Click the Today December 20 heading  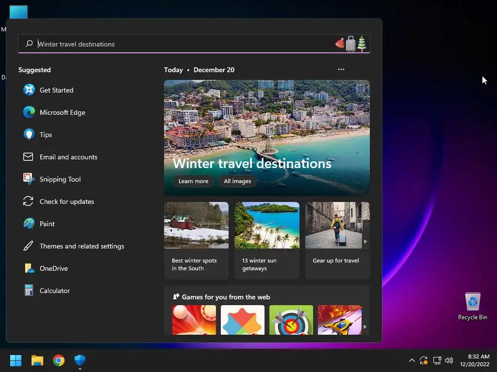pyautogui.click(x=199, y=70)
